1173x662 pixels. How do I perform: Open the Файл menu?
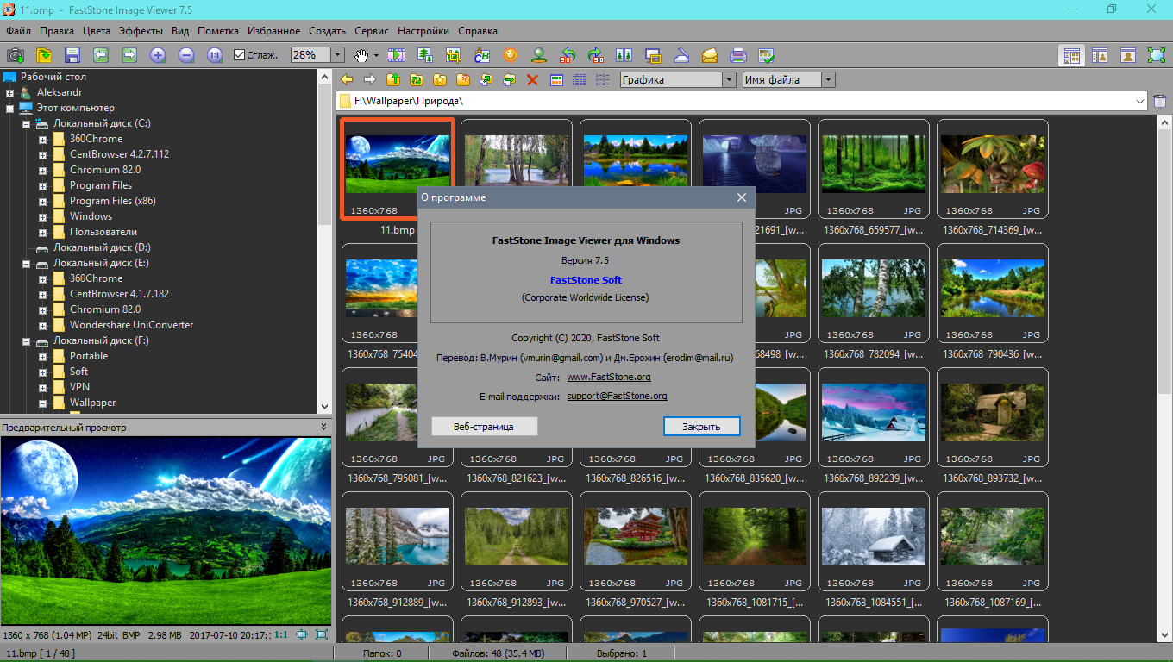pyautogui.click(x=18, y=31)
